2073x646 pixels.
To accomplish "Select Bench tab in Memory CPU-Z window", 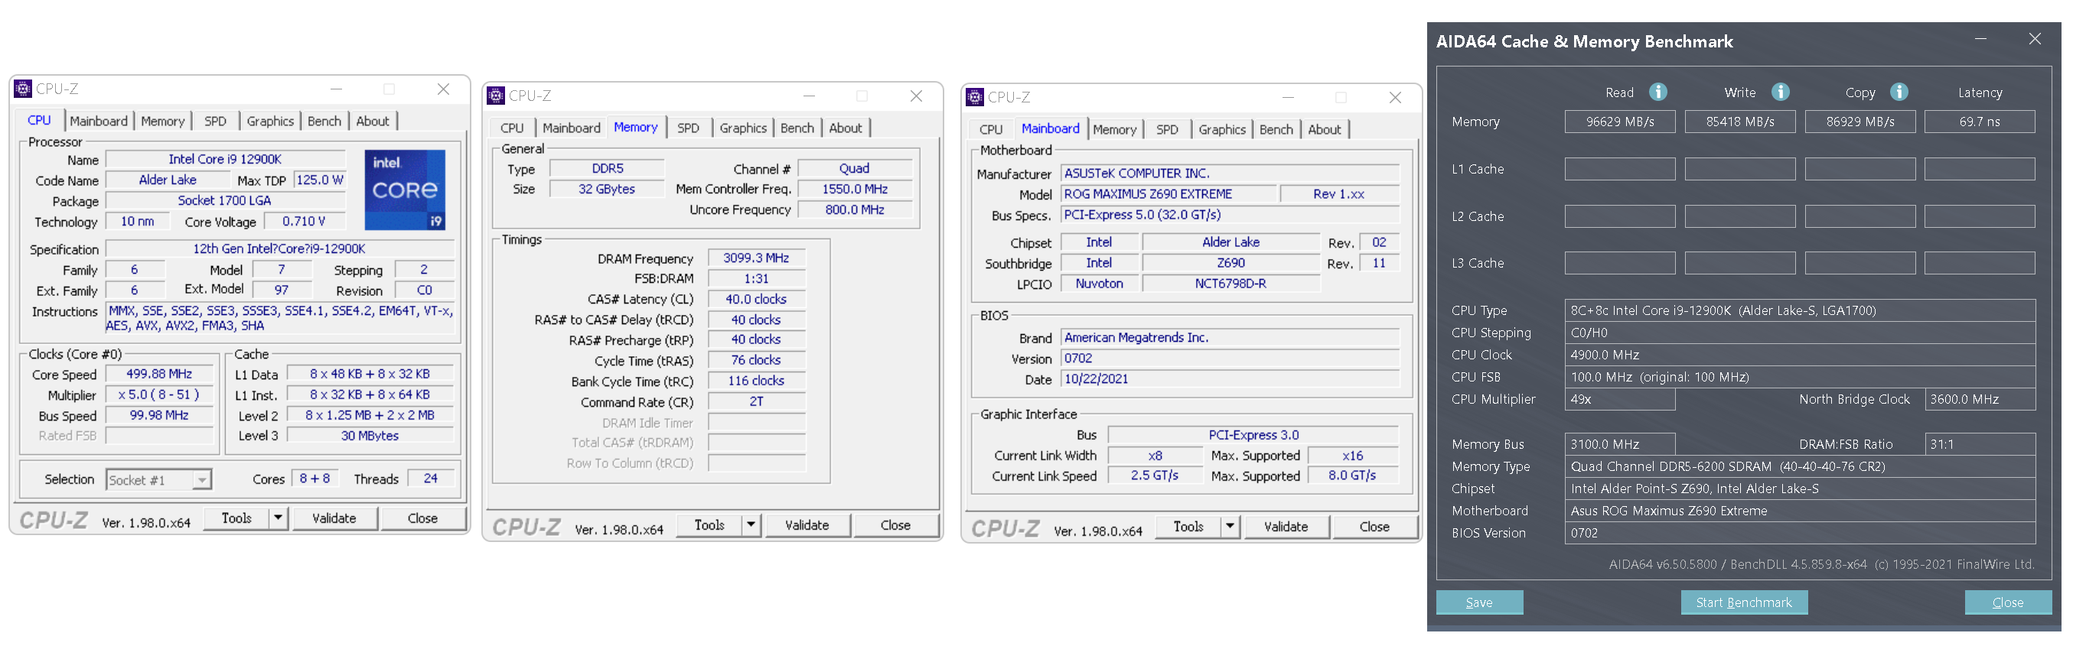I will point(797,128).
